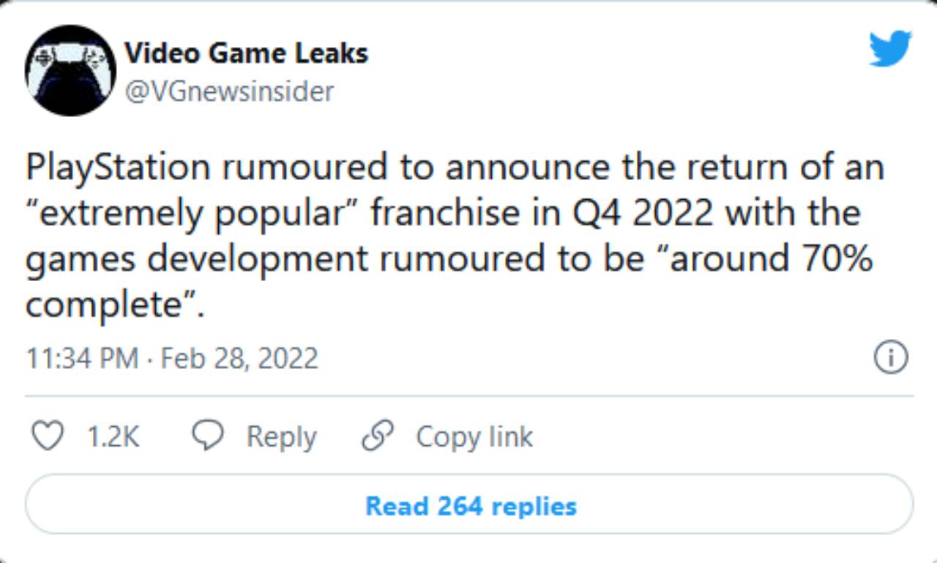Open Read 264 replies button
The width and height of the screenshot is (937, 563).
point(469,507)
